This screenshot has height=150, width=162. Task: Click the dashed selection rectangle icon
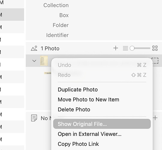[155, 61]
